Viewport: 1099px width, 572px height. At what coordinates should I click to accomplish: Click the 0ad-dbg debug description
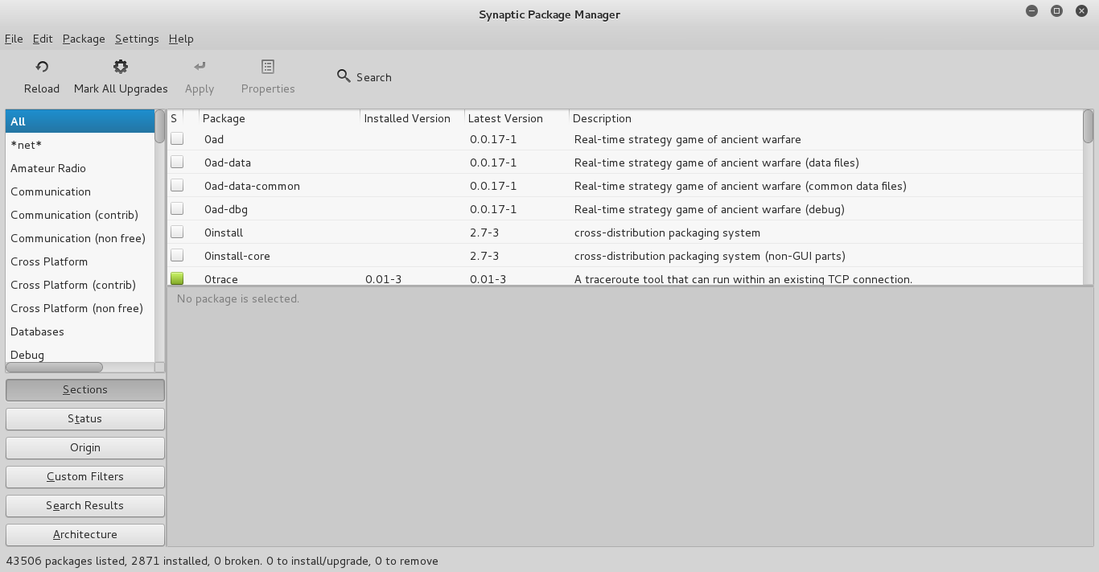(x=709, y=209)
